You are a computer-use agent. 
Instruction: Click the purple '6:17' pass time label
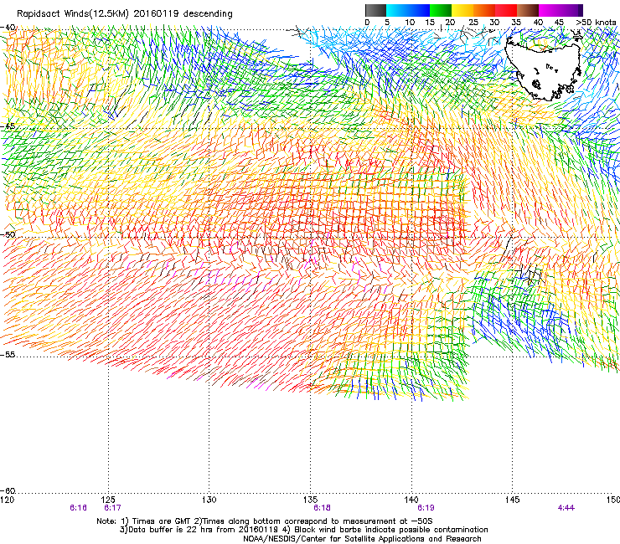(x=112, y=508)
